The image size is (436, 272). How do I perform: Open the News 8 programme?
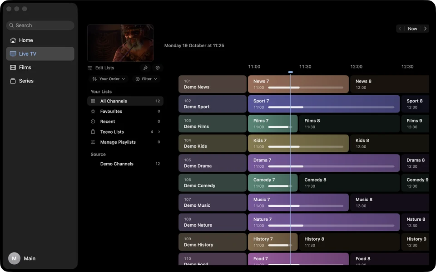390,84
